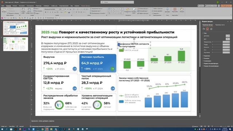Open the Section (Раздел) dropdown
Screen dimensions: 233x131
(37, 13)
